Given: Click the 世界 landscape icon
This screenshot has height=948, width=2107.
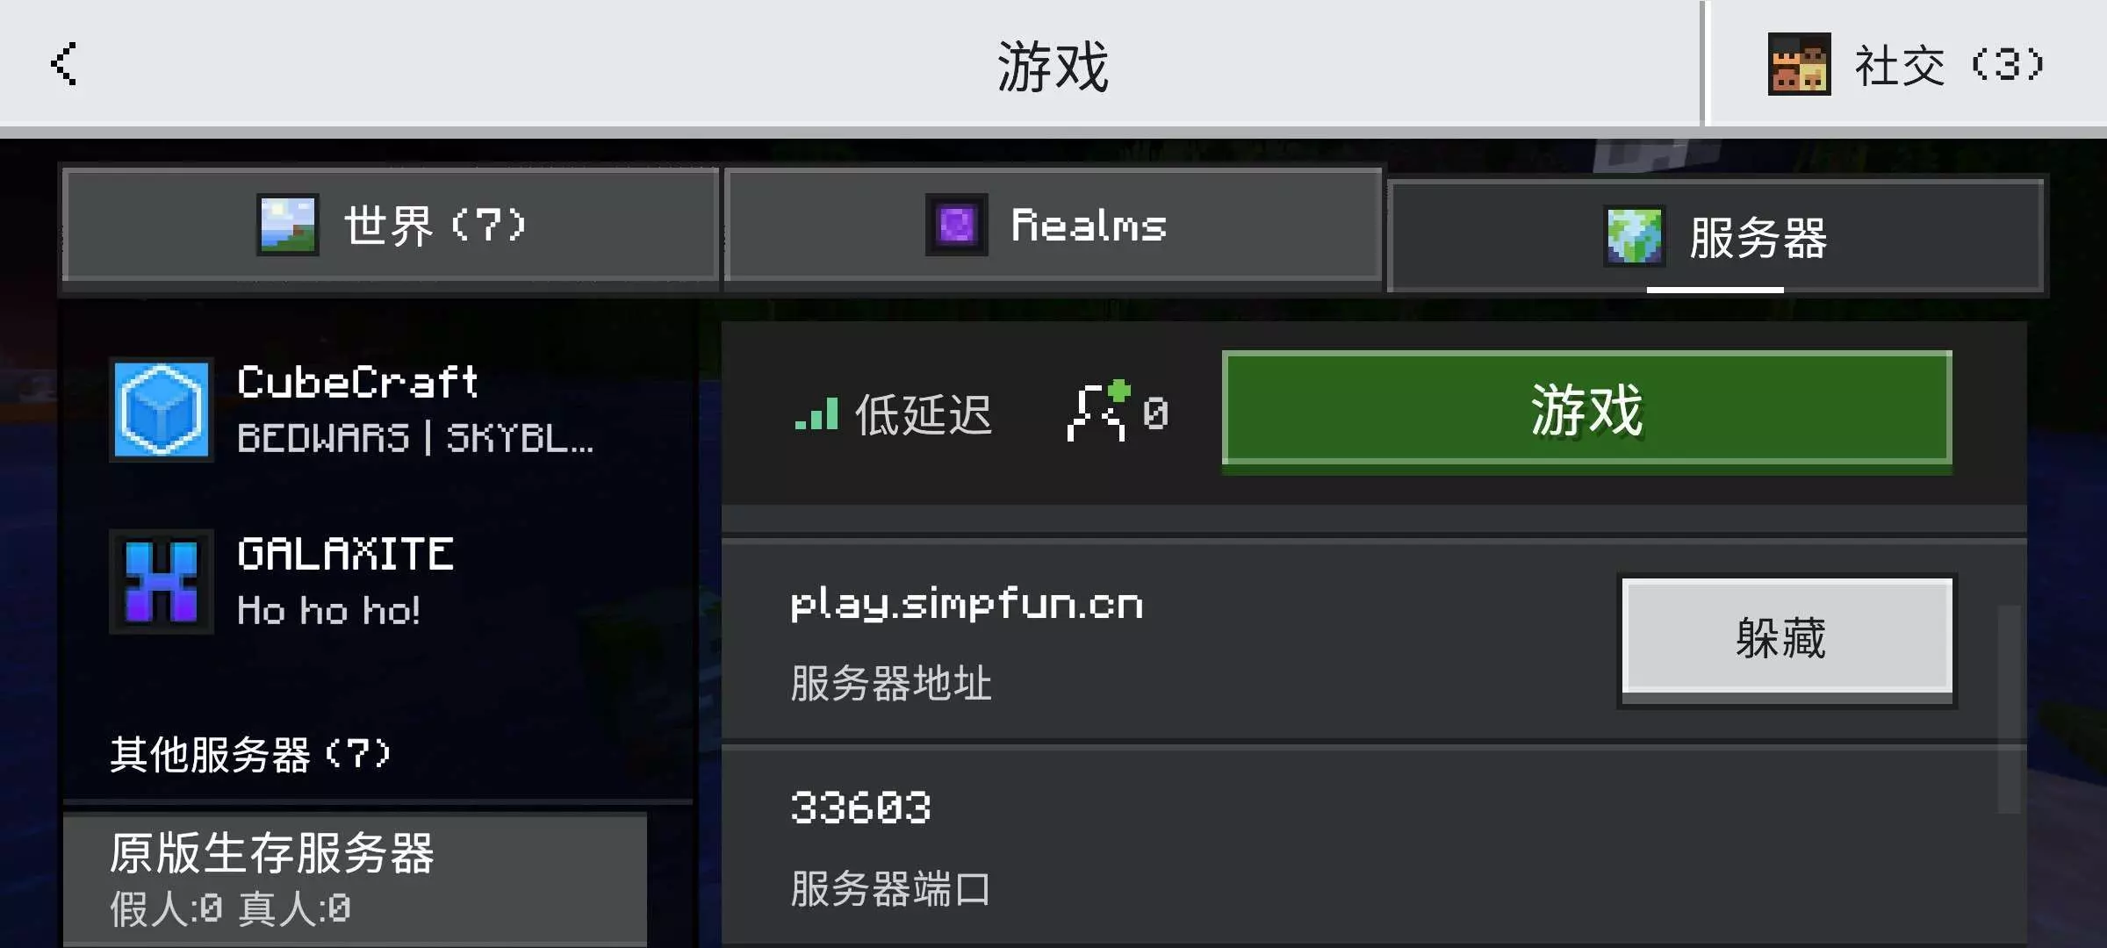Looking at the screenshot, I should pyautogui.click(x=288, y=225).
